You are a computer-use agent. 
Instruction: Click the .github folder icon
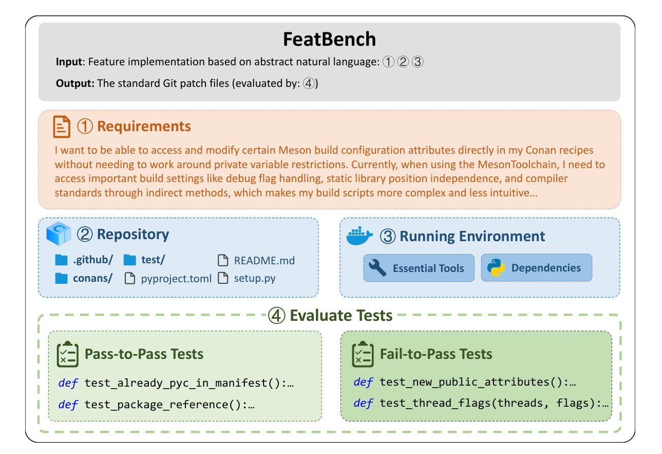[61, 260]
